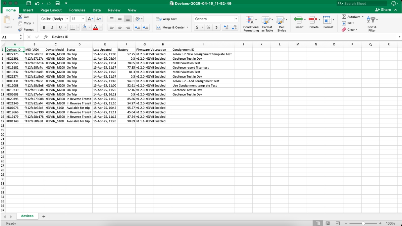402x226 pixels.
Task: Click the Copy icon
Action: 20,23
